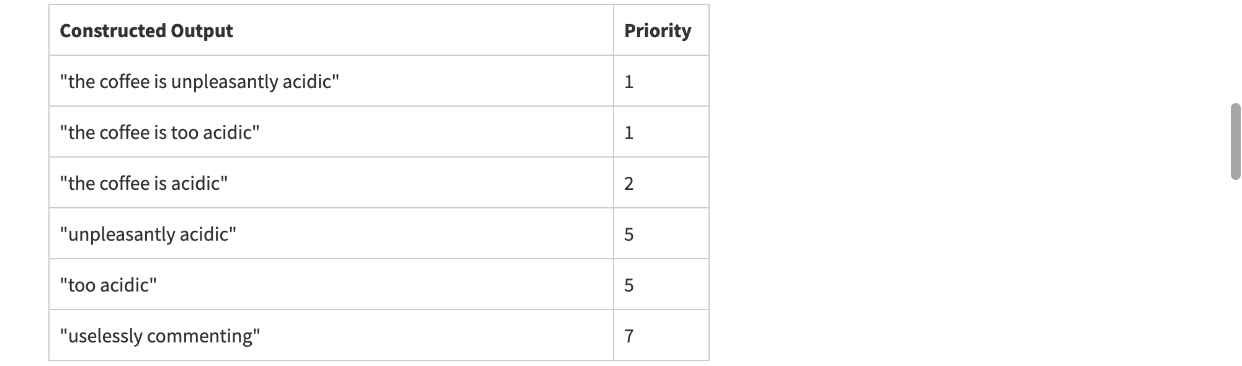Select the "the coffee is too acidic" text
Screen dimensions: 1242x366
pyautogui.click(x=159, y=133)
